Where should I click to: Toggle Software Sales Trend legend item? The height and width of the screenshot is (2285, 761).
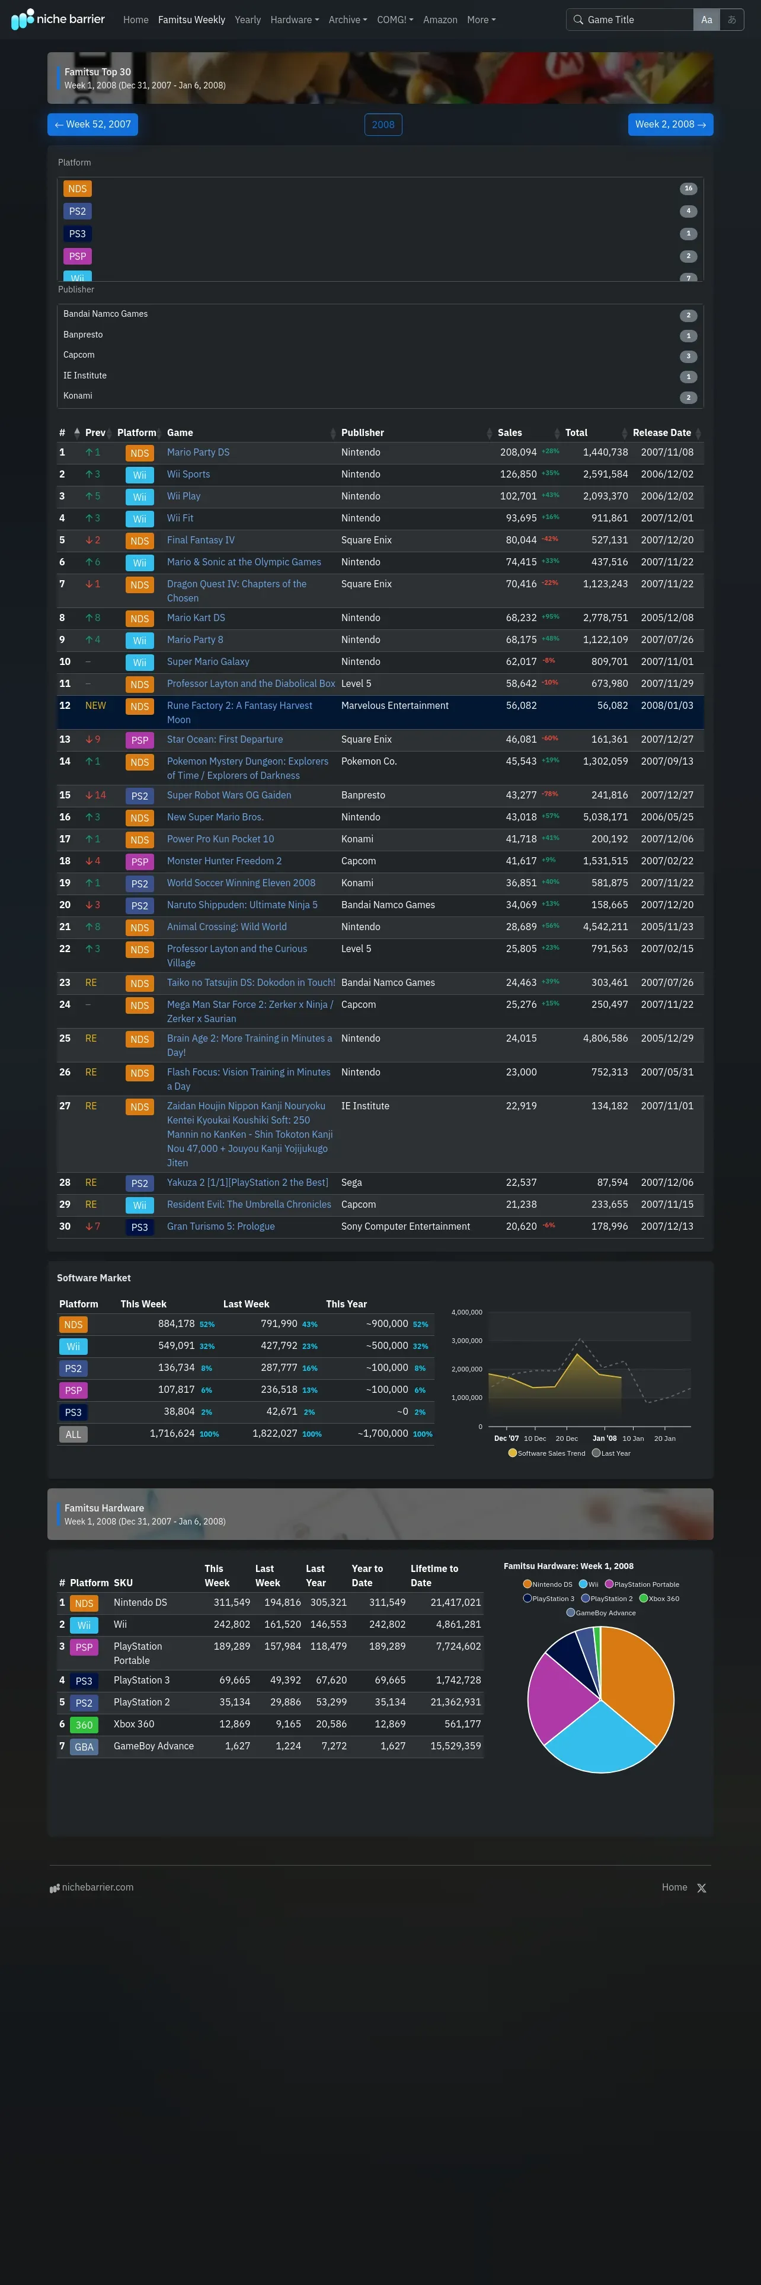tap(546, 1453)
